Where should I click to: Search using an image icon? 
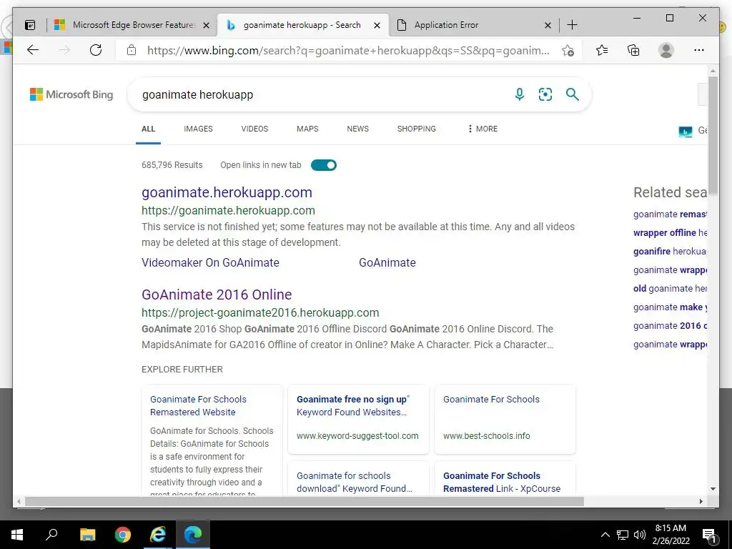545,94
